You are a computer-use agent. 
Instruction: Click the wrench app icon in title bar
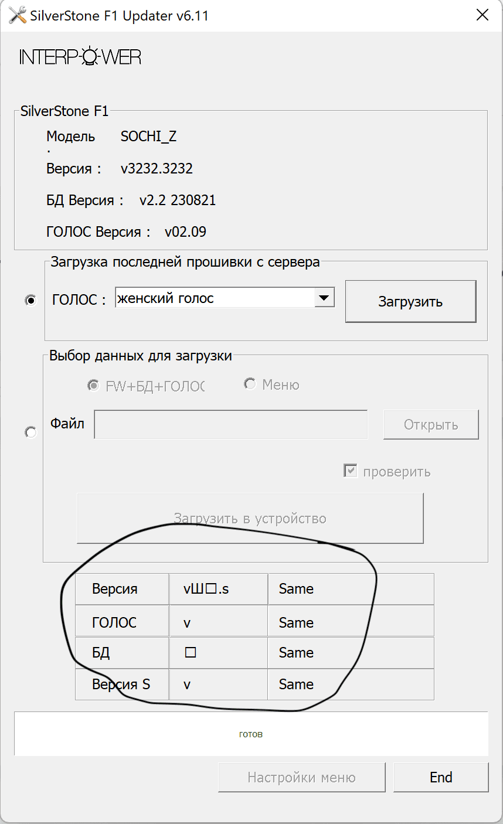click(18, 16)
